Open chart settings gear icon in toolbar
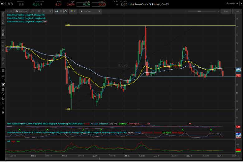This screenshot has width=243, height=162. click(x=65, y=11)
